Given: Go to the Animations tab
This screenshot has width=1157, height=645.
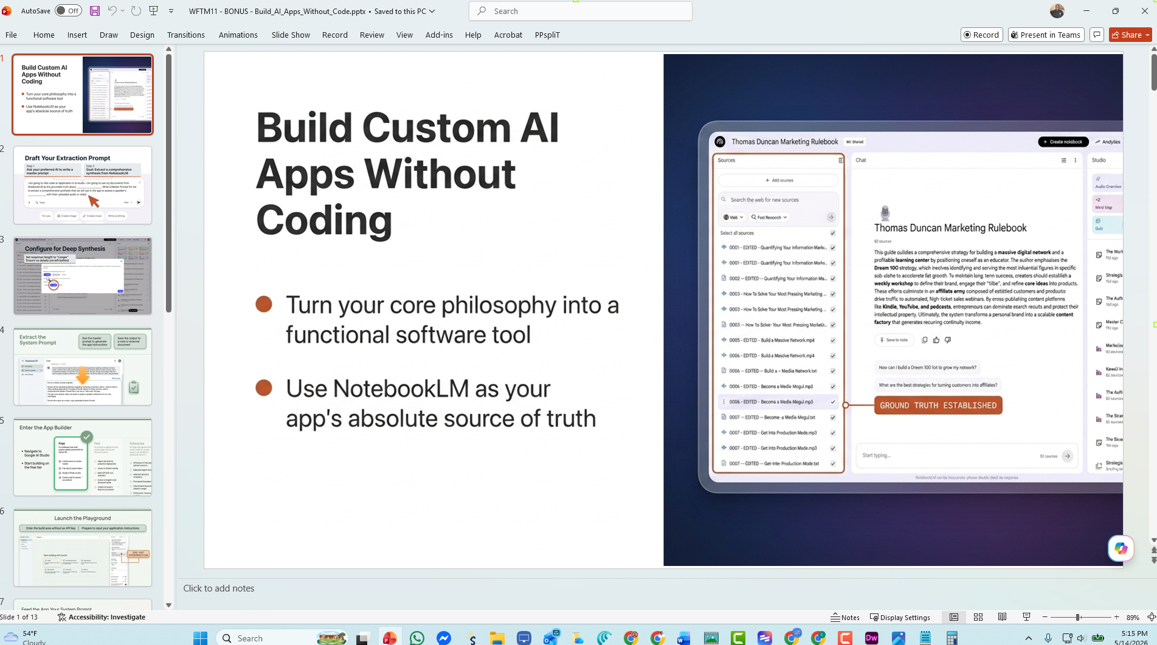Looking at the screenshot, I should click(238, 35).
